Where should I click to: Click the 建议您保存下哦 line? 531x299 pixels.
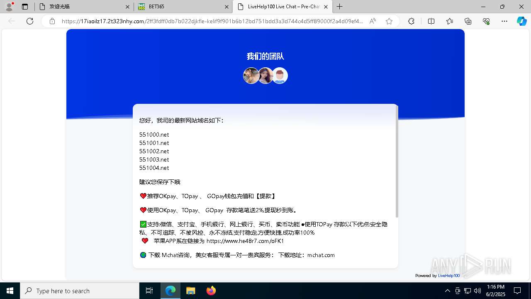(x=160, y=182)
